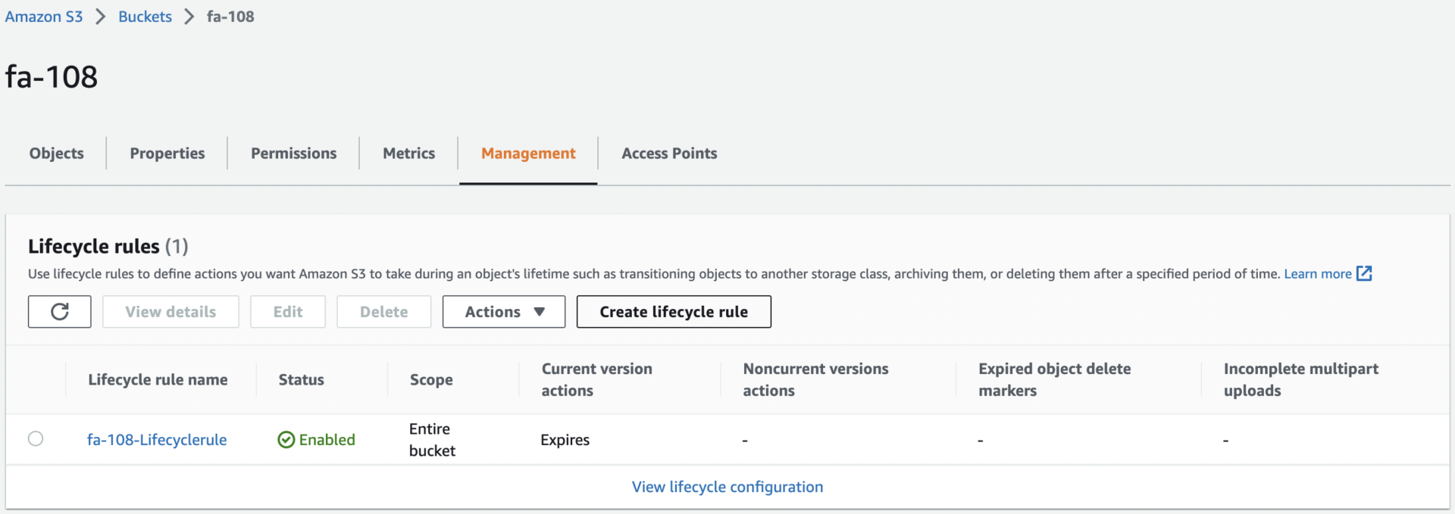This screenshot has width=1455, height=514.
Task: Switch to the Access Points tab
Action: pos(669,154)
